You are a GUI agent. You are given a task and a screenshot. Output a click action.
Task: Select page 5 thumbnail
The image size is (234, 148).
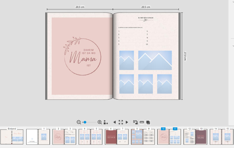click(x=96, y=137)
